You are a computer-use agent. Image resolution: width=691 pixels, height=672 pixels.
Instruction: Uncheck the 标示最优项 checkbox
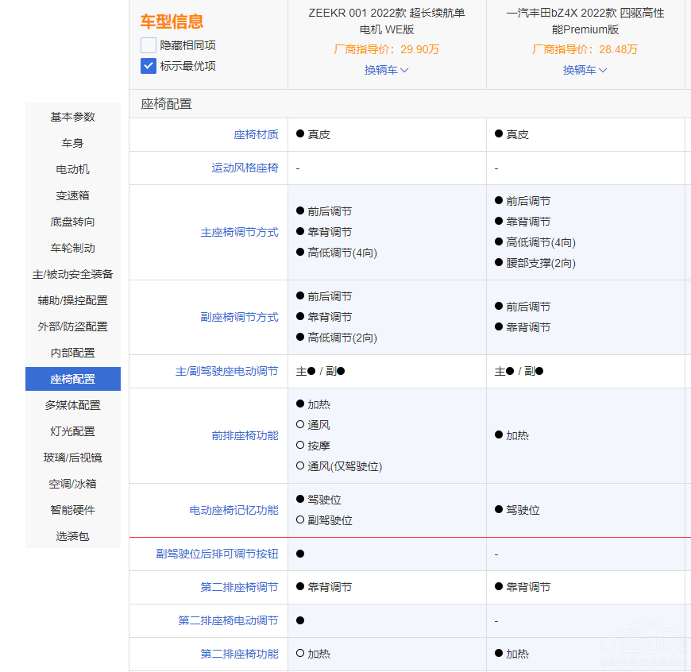pos(149,66)
